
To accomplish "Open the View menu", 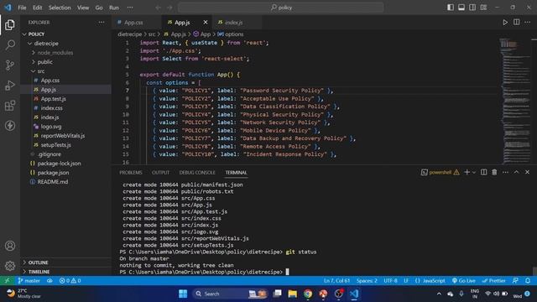I will coord(83,8).
